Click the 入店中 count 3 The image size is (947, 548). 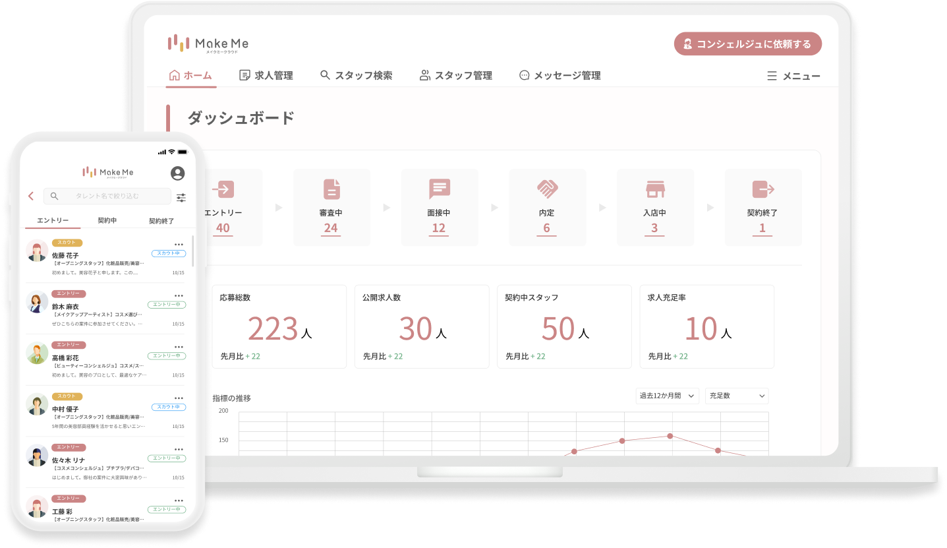click(x=654, y=228)
